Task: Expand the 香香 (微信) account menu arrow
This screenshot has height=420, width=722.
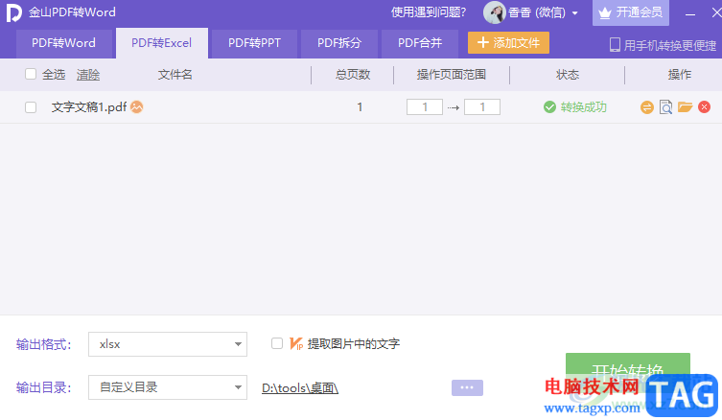Action: (574, 12)
